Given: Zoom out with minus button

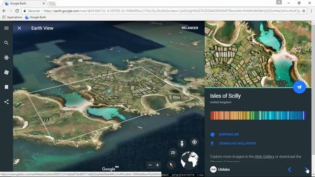Looking at the screenshot, I should click(x=150, y=165).
